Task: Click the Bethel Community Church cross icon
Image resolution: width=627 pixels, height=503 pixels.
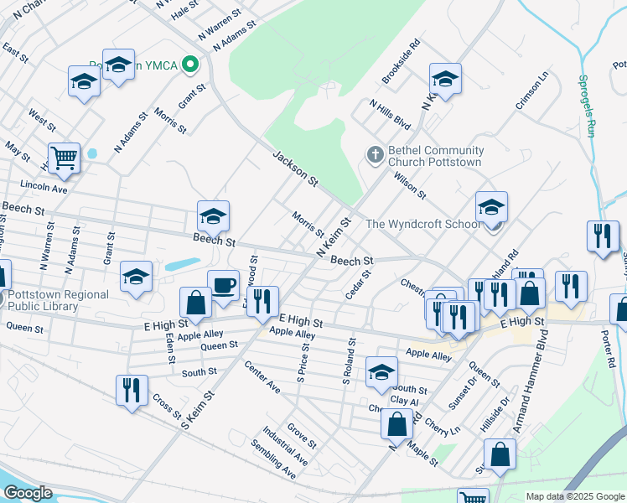Action: pos(375,156)
